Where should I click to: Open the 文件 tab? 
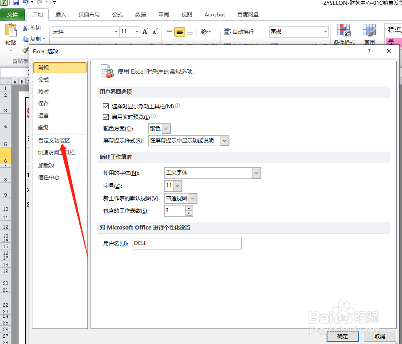[x=12, y=14]
